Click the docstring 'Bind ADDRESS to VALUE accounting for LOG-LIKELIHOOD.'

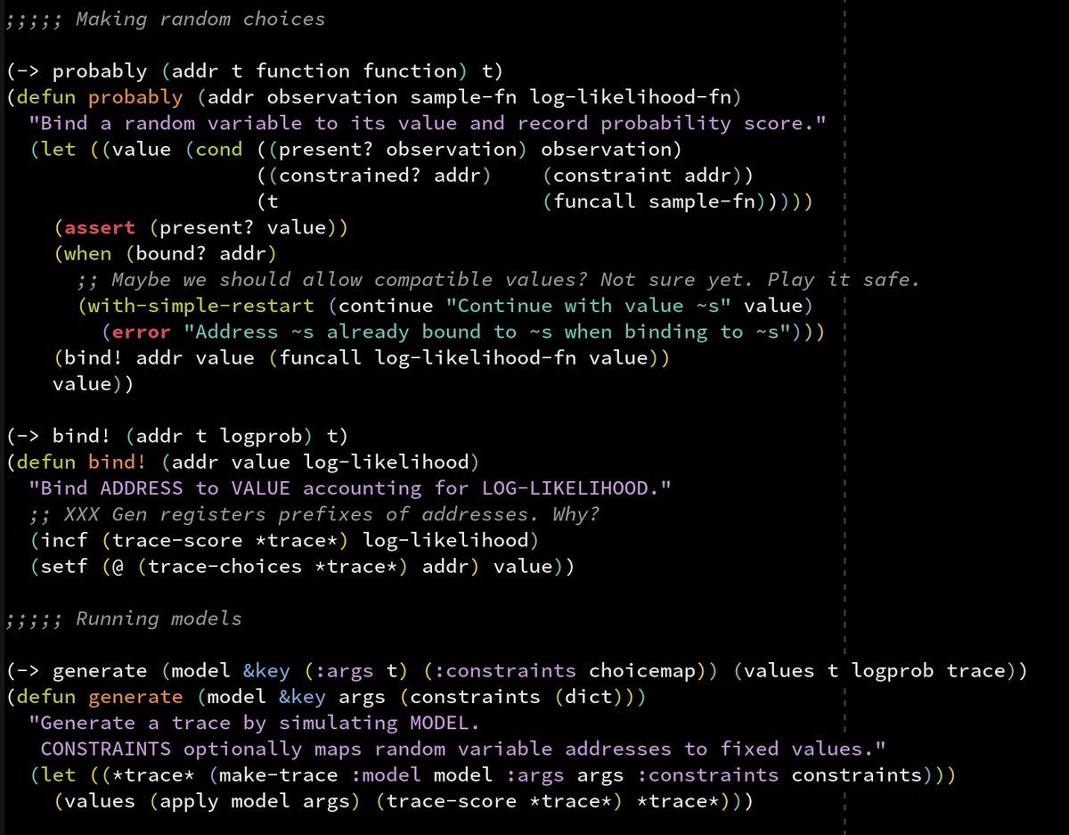tap(350, 487)
